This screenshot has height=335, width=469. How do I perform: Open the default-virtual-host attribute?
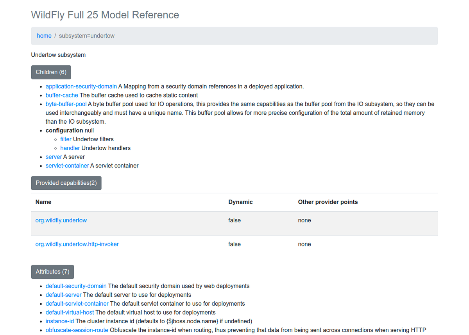coord(69,312)
